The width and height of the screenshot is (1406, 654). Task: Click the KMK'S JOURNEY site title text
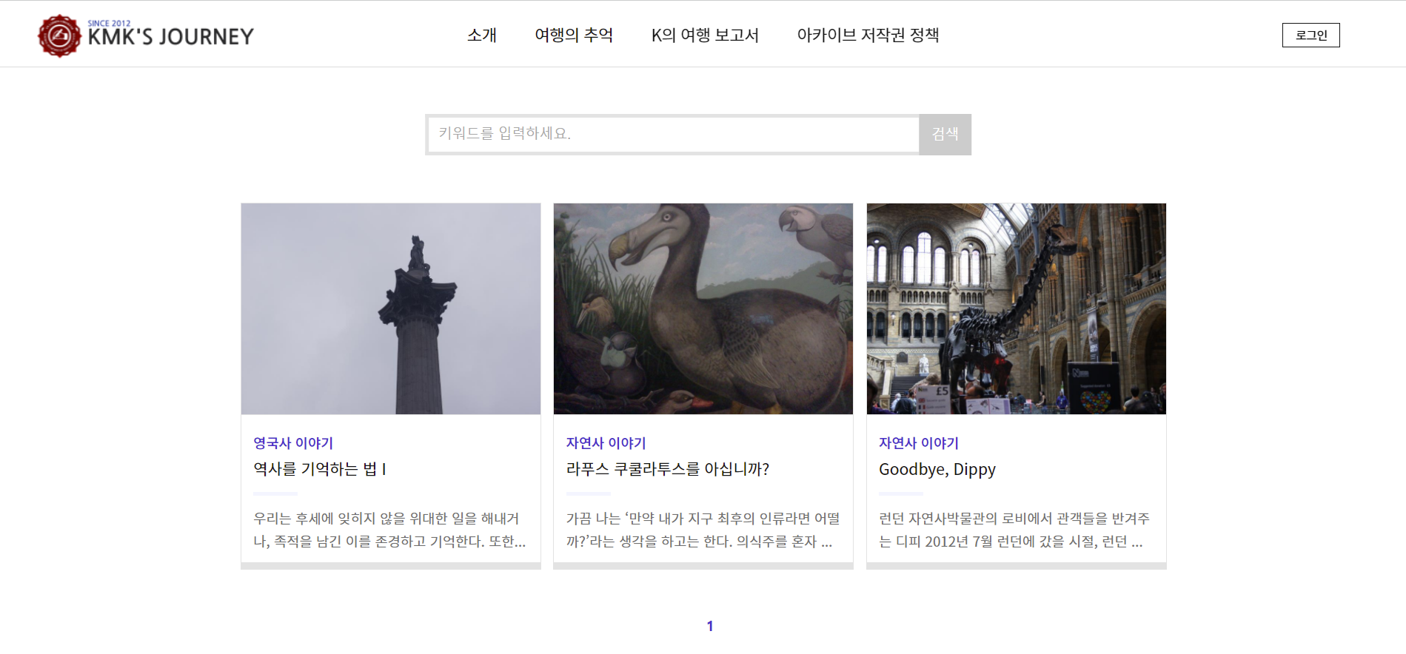click(x=170, y=37)
